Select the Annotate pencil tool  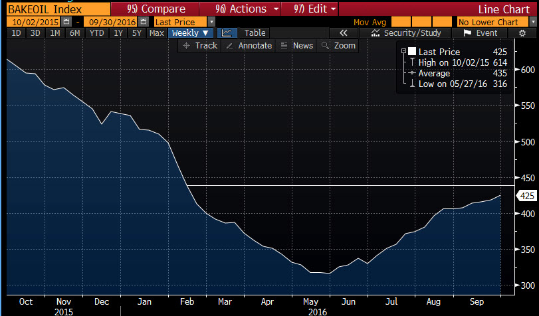[249, 46]
